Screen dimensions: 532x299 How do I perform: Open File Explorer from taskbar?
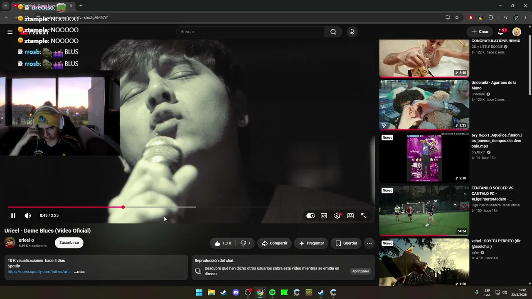pyautogui.click(x=211, y=292)
